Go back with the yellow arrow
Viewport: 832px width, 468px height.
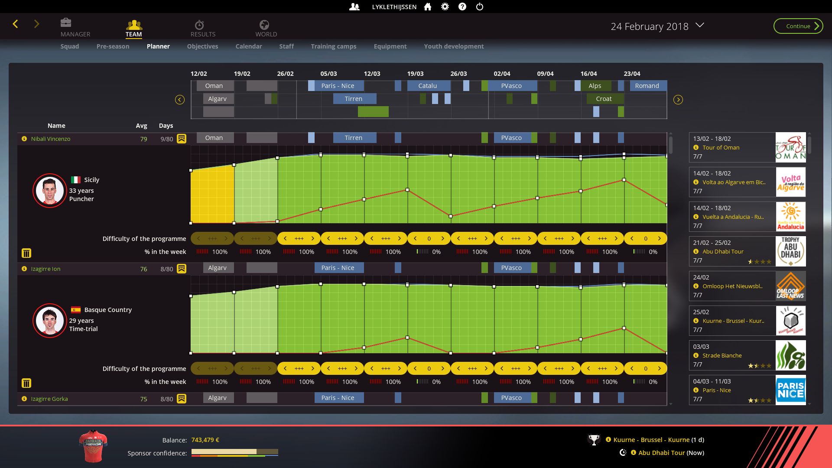[x=16, y=24]
